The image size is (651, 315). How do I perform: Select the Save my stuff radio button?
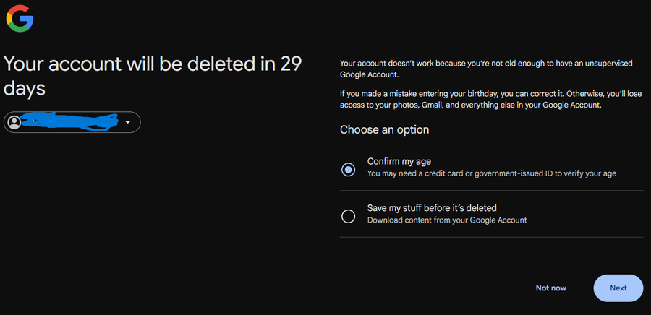tap(348, 216)
